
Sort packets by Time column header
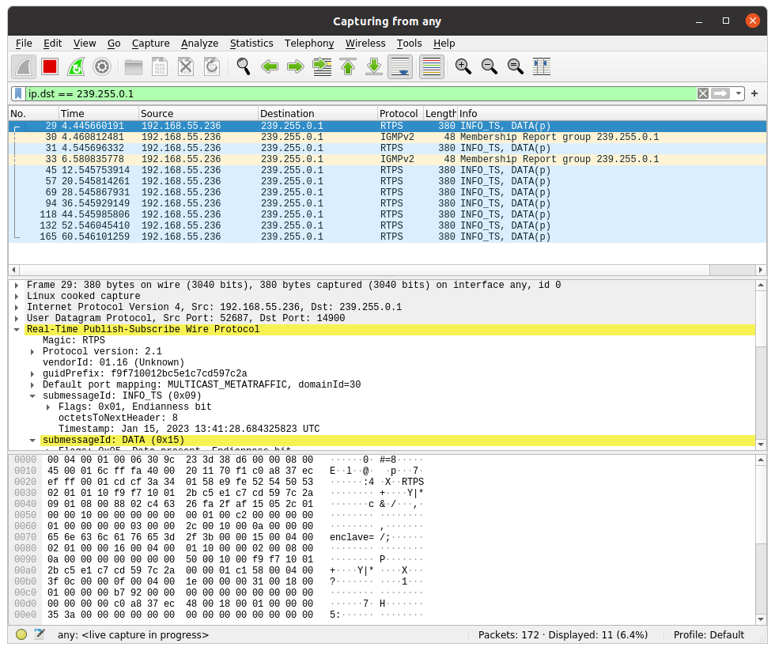tap(98, 114)
